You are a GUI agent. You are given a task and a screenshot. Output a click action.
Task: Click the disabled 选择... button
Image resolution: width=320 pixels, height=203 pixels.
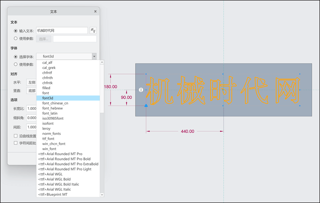44,39
